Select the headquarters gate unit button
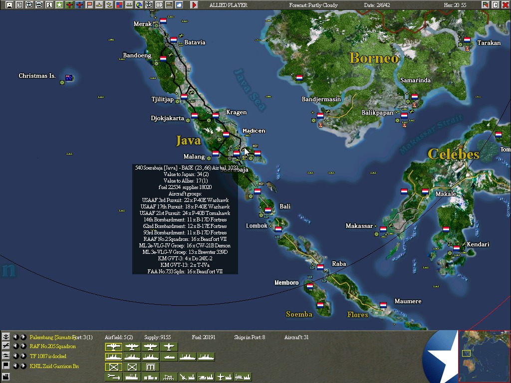 coord(150,367)
